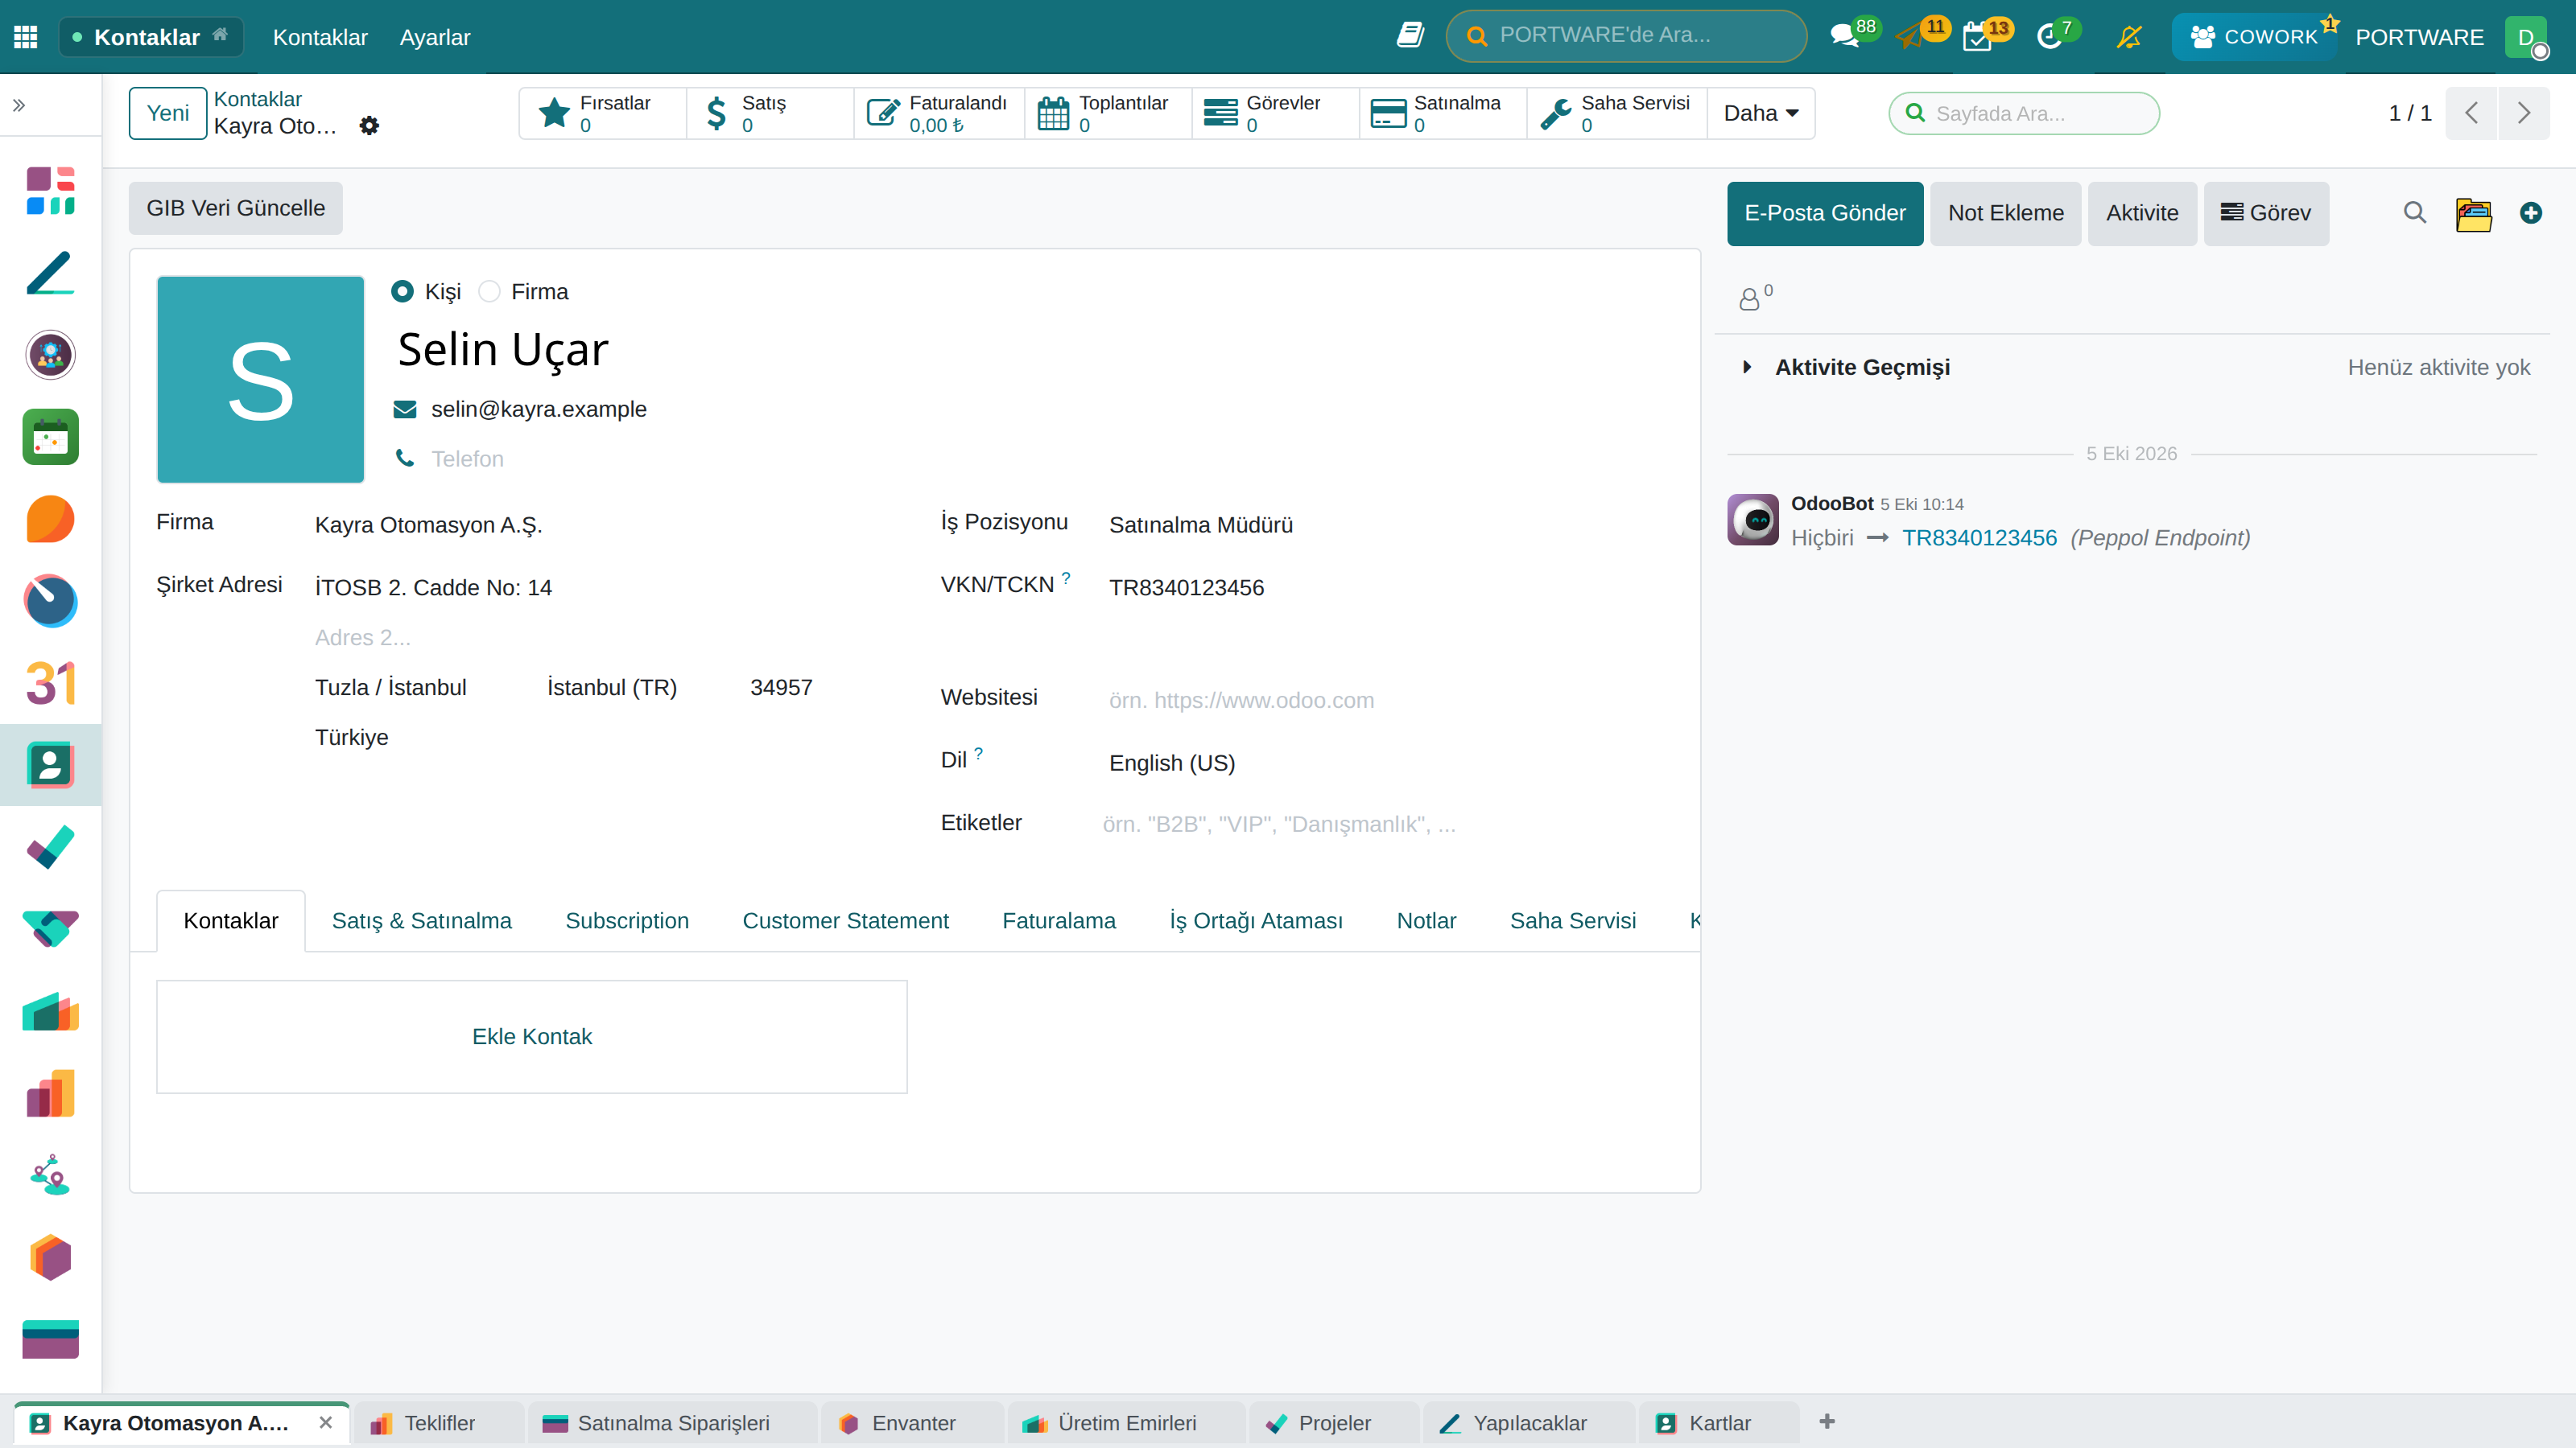Open the Calendar 31 icon in sidebar

pyautogui.click(x=50, y=684)
